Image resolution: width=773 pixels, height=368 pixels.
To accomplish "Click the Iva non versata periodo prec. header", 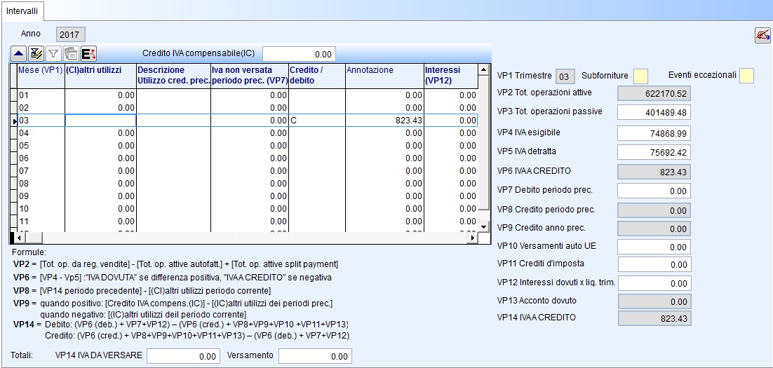I will click(x=250, y=76).
